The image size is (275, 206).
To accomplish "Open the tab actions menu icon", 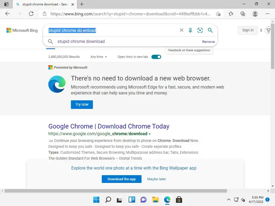I will (x=6, y=4).
